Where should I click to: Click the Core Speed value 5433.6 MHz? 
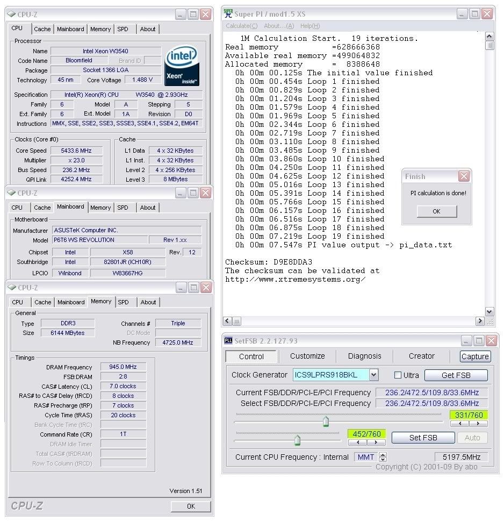[76, 151]
